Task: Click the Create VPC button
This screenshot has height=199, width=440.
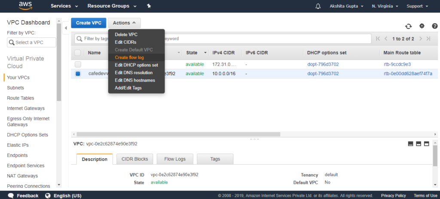Action: tap(89, 23)
